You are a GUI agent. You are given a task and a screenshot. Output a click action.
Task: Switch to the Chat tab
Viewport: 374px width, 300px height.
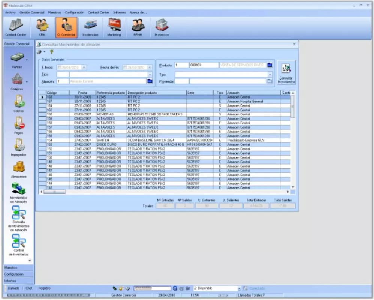tap(29, 288)
